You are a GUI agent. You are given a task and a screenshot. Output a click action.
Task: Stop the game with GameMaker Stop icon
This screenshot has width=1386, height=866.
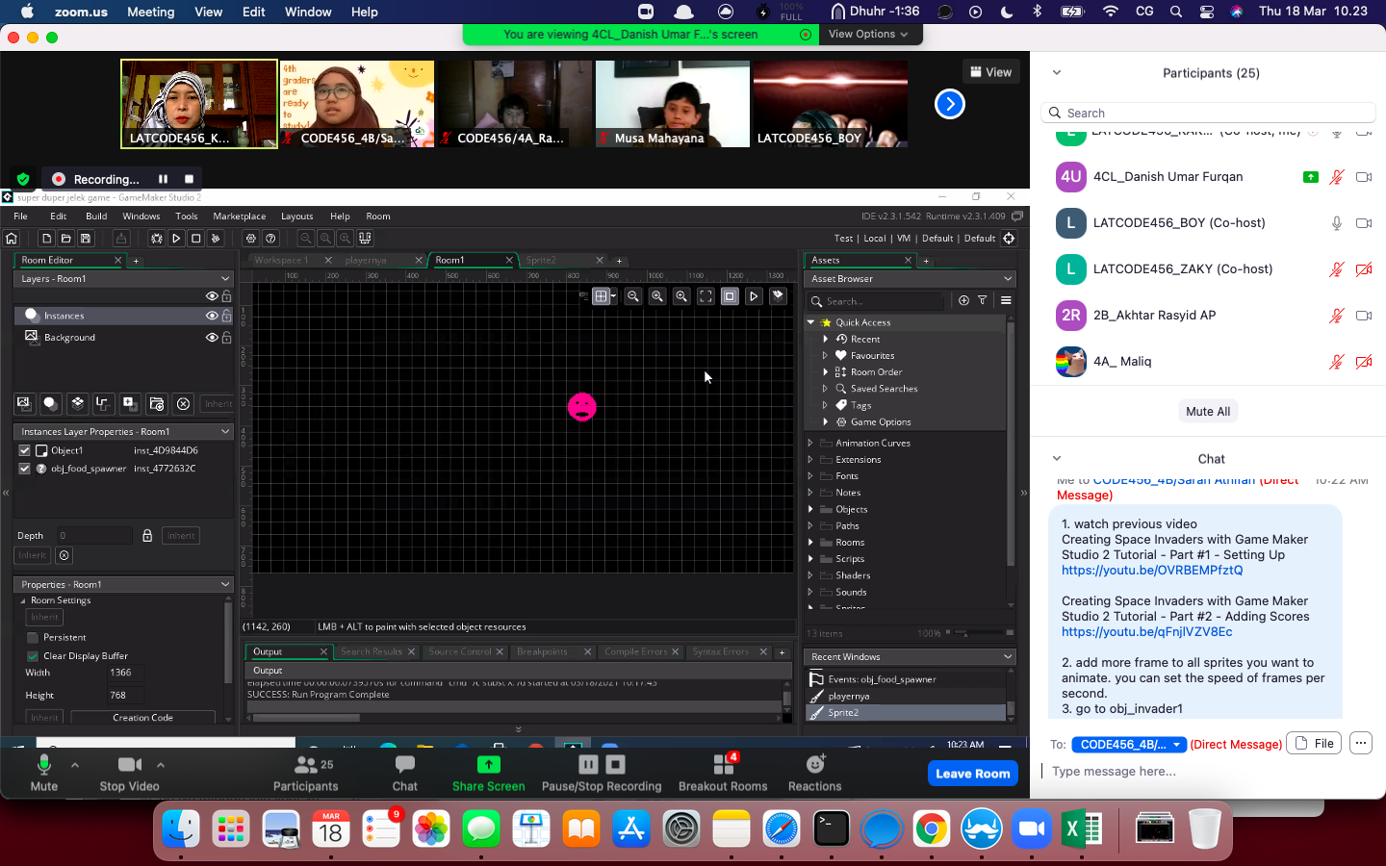195,239
